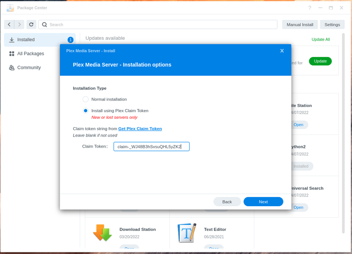The width and height of the screenshot is (352, 254).
Task: Click Back in the install wizard
Action: (227, 202)
